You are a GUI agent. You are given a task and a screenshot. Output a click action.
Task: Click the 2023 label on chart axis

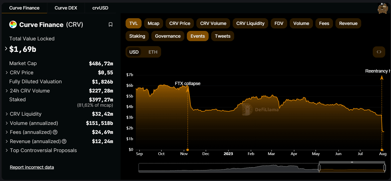[228, 154]
